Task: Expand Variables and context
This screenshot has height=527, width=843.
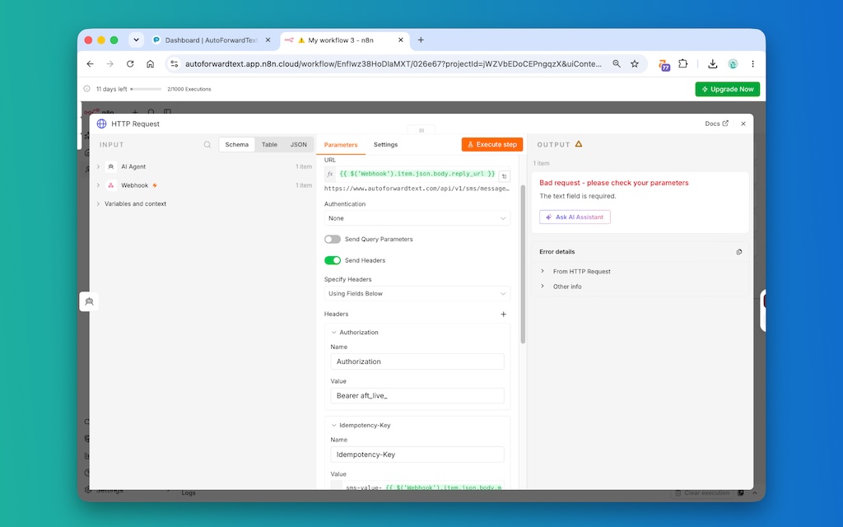Action: (99, 204)
